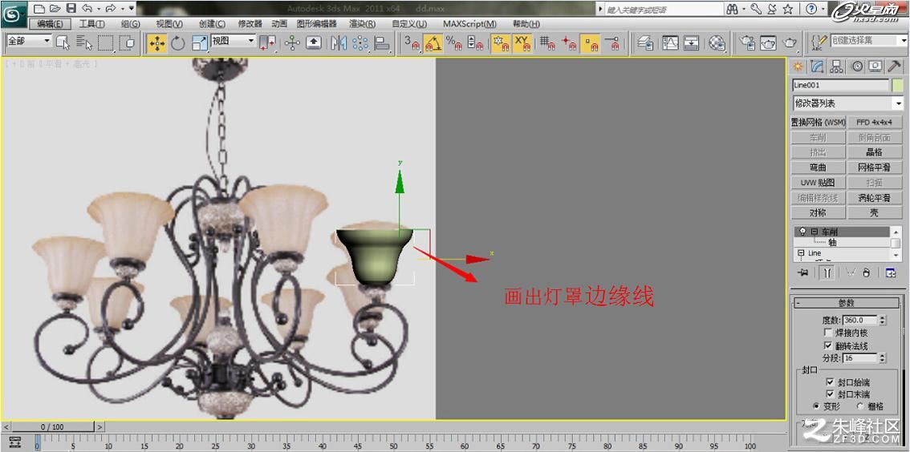910x452 pixels.
Task: Click the Undo arrow icon
Action: (87, 9)
